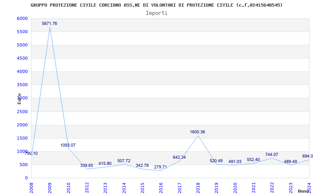The image size is (313, 195).
Task: Click the 491.03 data label
Action: coord(235,161)
